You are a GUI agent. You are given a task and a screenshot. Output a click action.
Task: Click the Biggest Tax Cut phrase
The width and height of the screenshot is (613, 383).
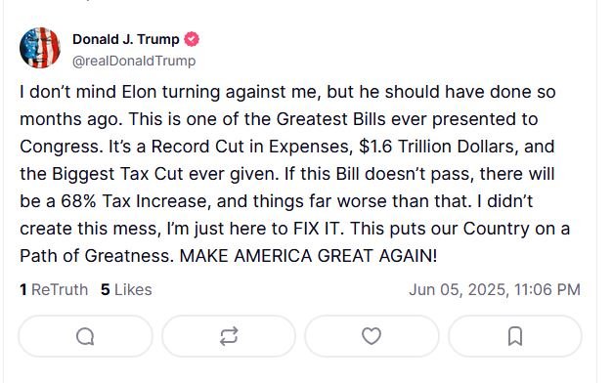[x=117, y=174]
